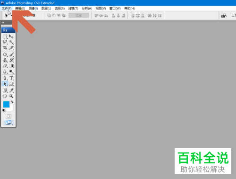Select the History Brush tool

coord(11,60)
